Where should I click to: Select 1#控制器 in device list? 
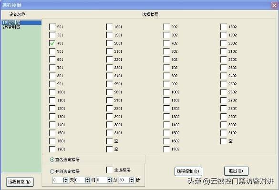coord(21,22)
